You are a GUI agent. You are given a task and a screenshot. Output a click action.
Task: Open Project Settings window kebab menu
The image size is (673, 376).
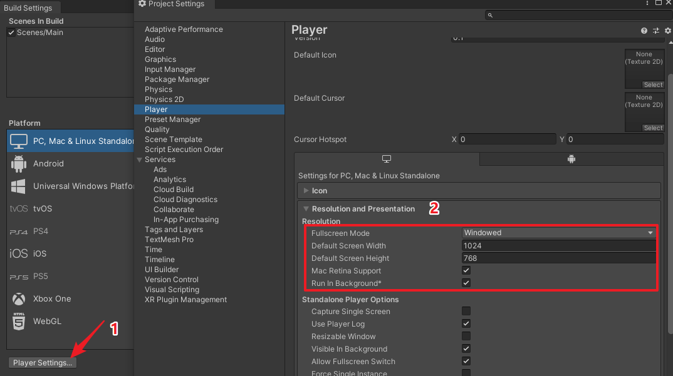tap(647, 3)
